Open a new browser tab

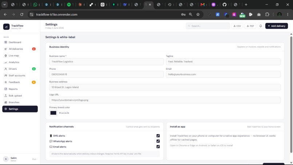[246, 4]
